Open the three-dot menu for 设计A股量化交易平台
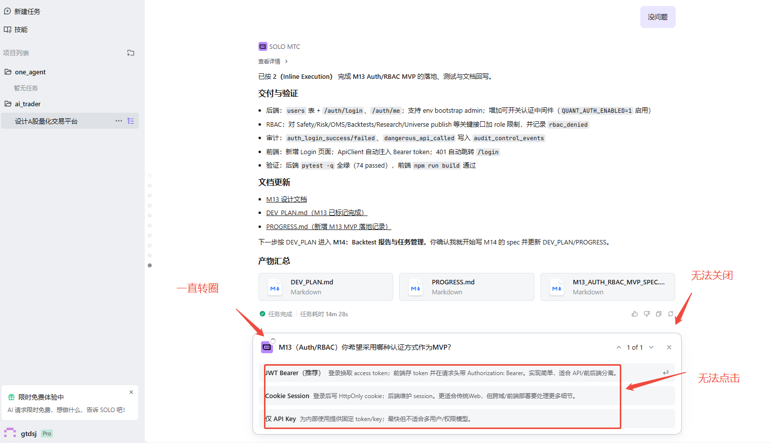Image resolution: width=772 pixels, height=443 pixels. tap(119, 121)
